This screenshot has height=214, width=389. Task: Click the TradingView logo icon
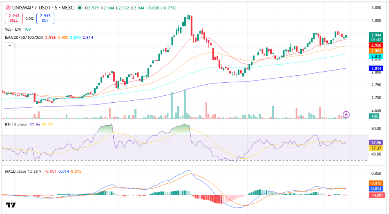(x=11, y=205)
